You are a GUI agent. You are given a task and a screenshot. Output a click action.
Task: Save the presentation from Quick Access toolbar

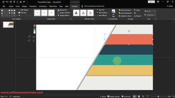(x=3, y=2)
